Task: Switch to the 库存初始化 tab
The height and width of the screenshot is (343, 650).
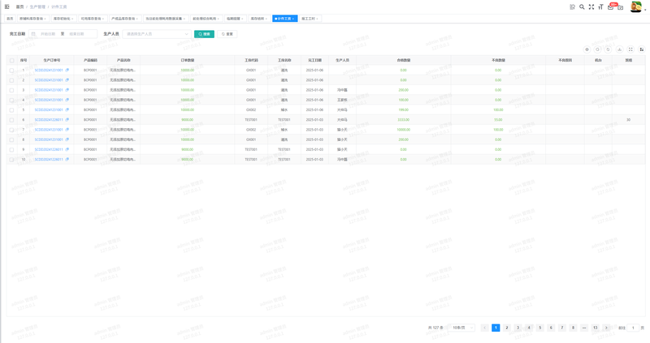Action: point(63,19)
